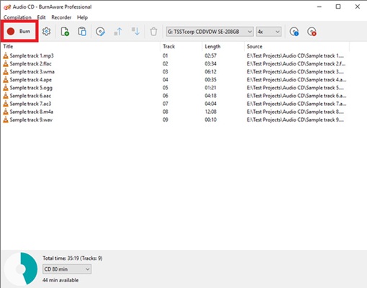Sort by the Length column header

pyautogui.click(x=223, y=46)
